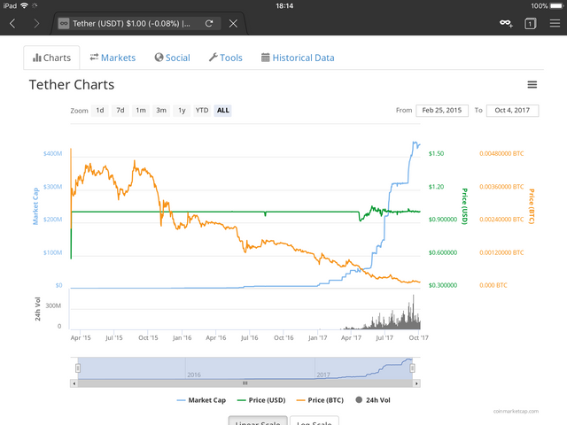Select the Charts tab

[51, 58]
